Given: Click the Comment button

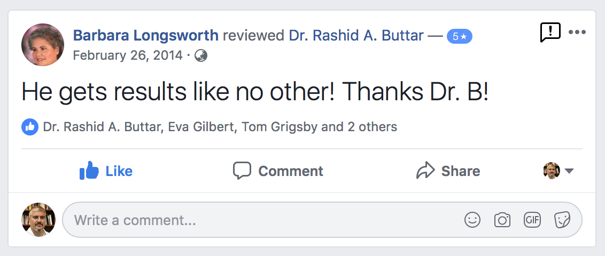Looking at the screenshot, I should pyautogui.click(x=278, y=171).
